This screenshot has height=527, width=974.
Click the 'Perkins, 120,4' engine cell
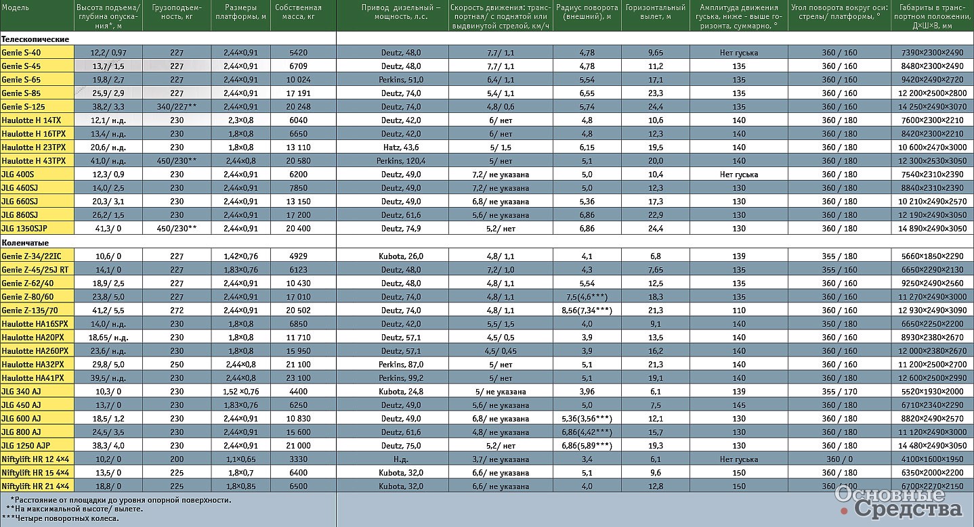pos(401,160)
